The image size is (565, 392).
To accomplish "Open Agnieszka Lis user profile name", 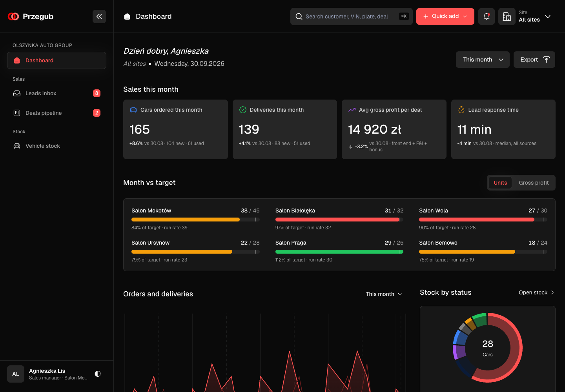I will tap(47, 371).
